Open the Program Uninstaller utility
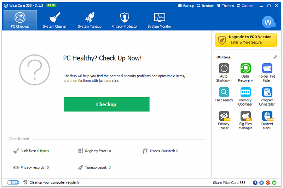Image resolution: width=283 pixels, height=188 pixels. [267, 96]
